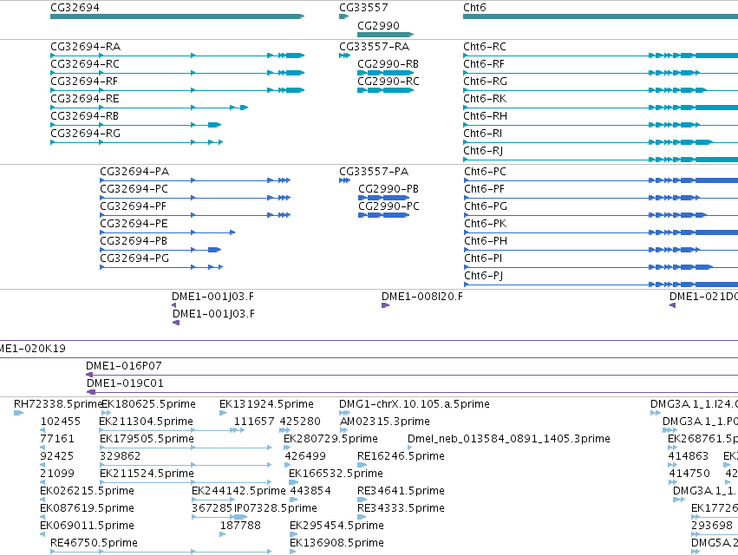738x556 pixels.
Task: Select the Cht6-PH protein label
Action: [486, 241]
